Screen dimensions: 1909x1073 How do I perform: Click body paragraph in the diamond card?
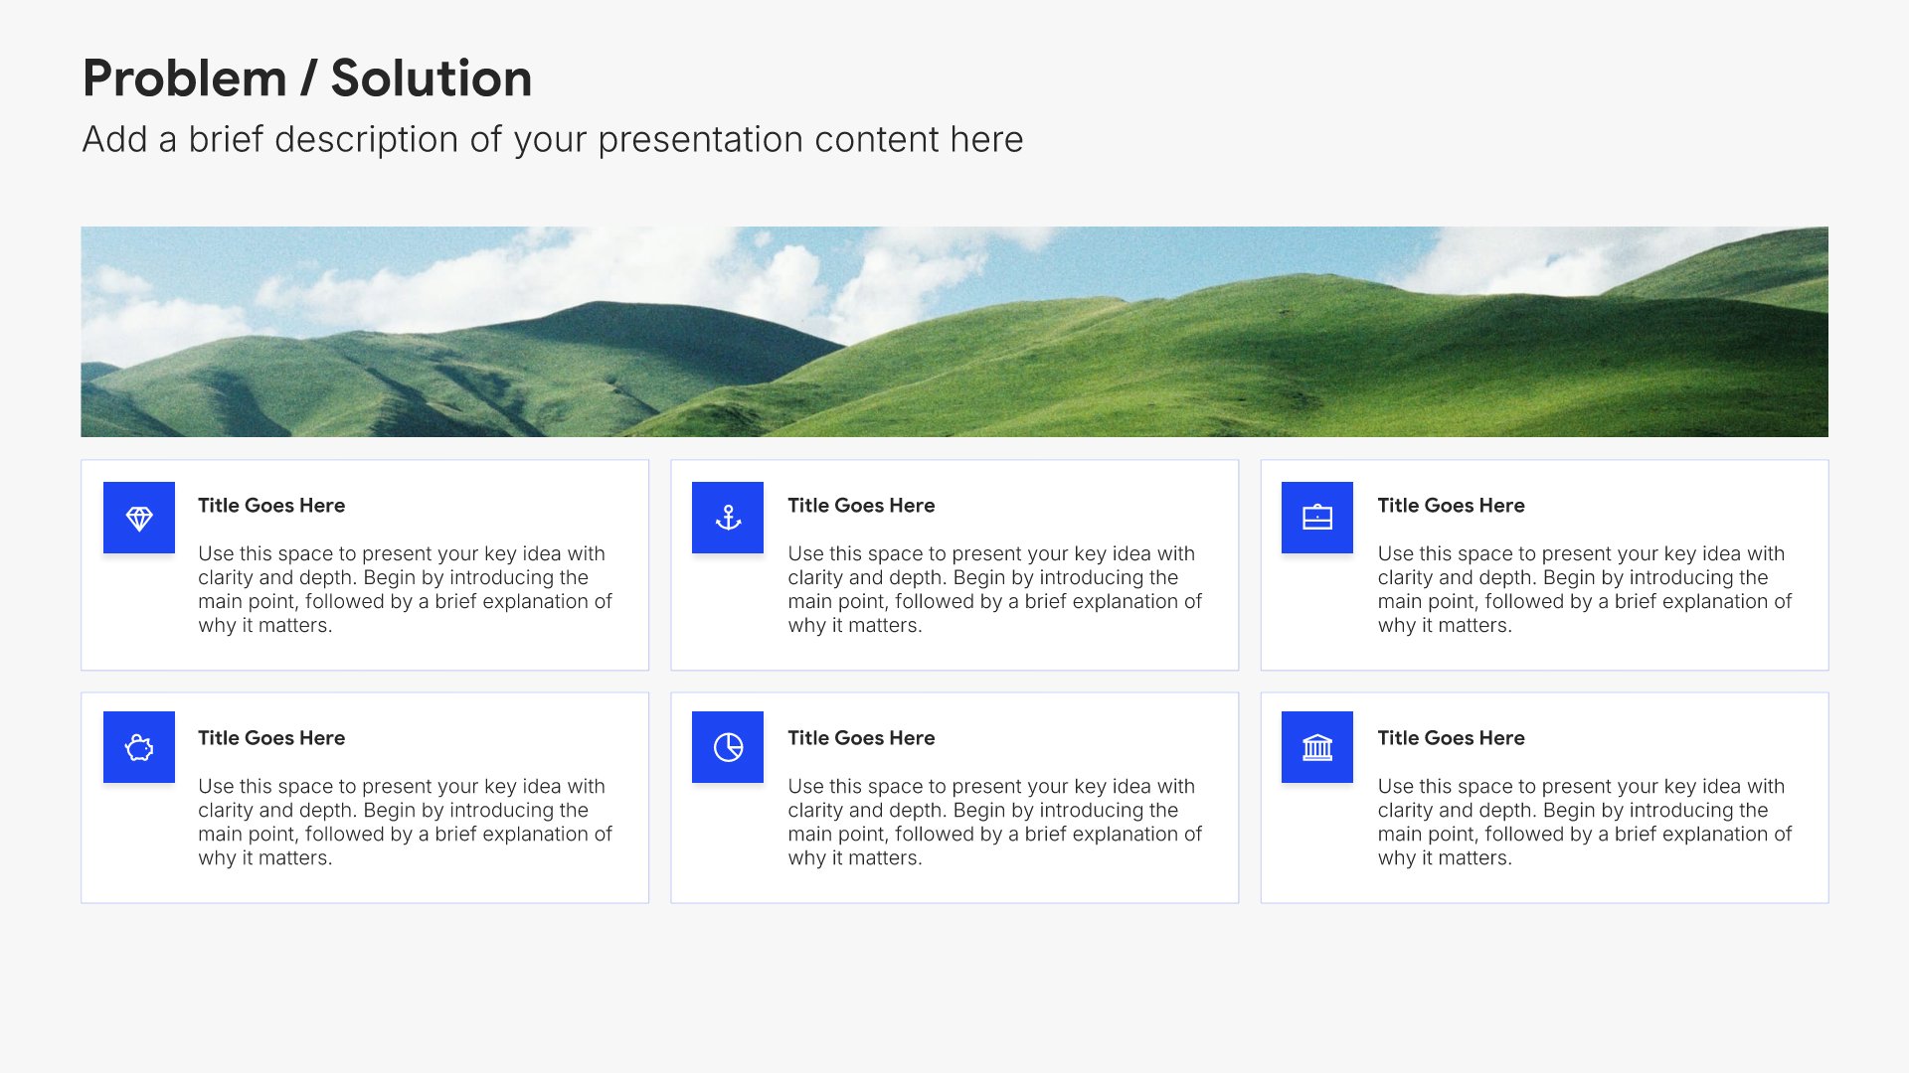pyautogui.click(x=405, y=589)
